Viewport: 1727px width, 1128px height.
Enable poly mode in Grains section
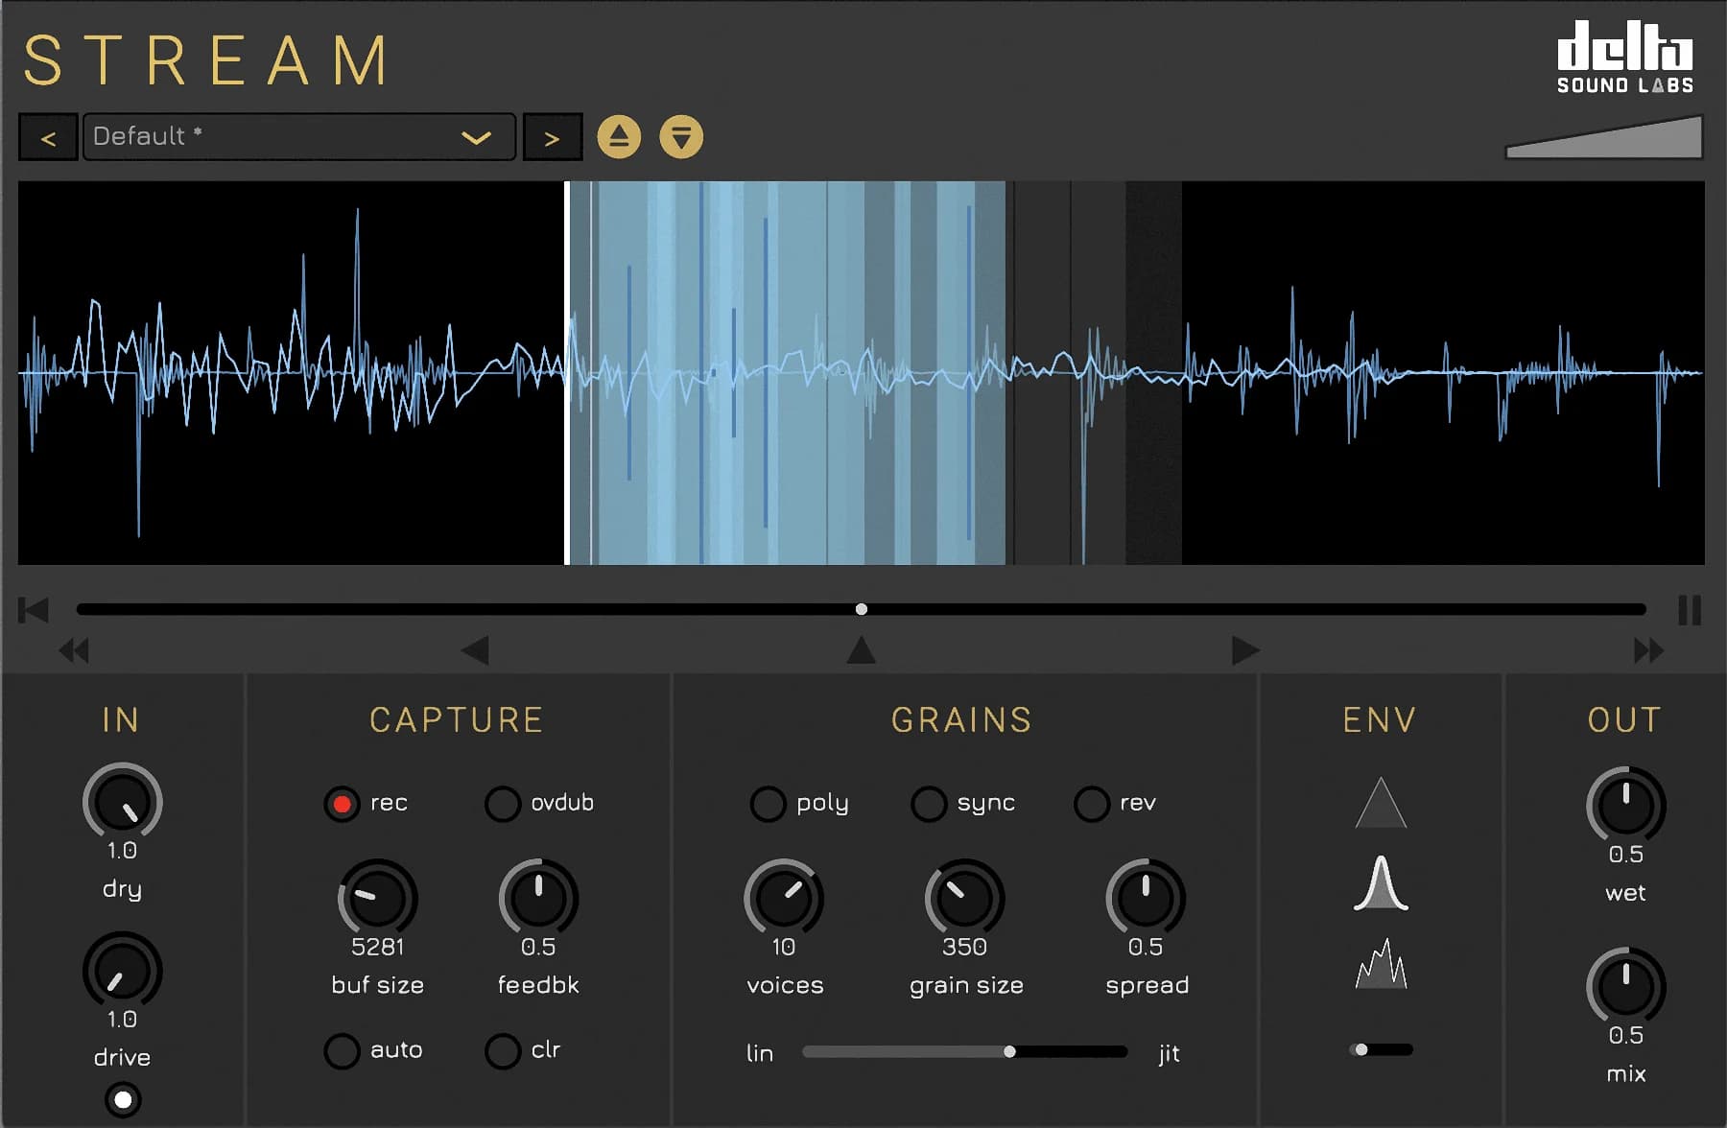[x=768, y=804]
